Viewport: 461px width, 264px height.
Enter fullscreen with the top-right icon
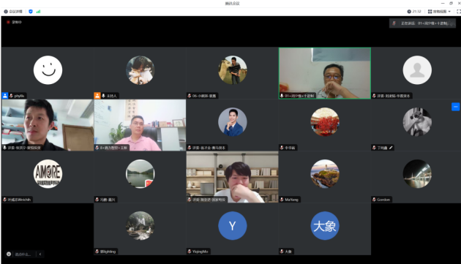[458, 12]
